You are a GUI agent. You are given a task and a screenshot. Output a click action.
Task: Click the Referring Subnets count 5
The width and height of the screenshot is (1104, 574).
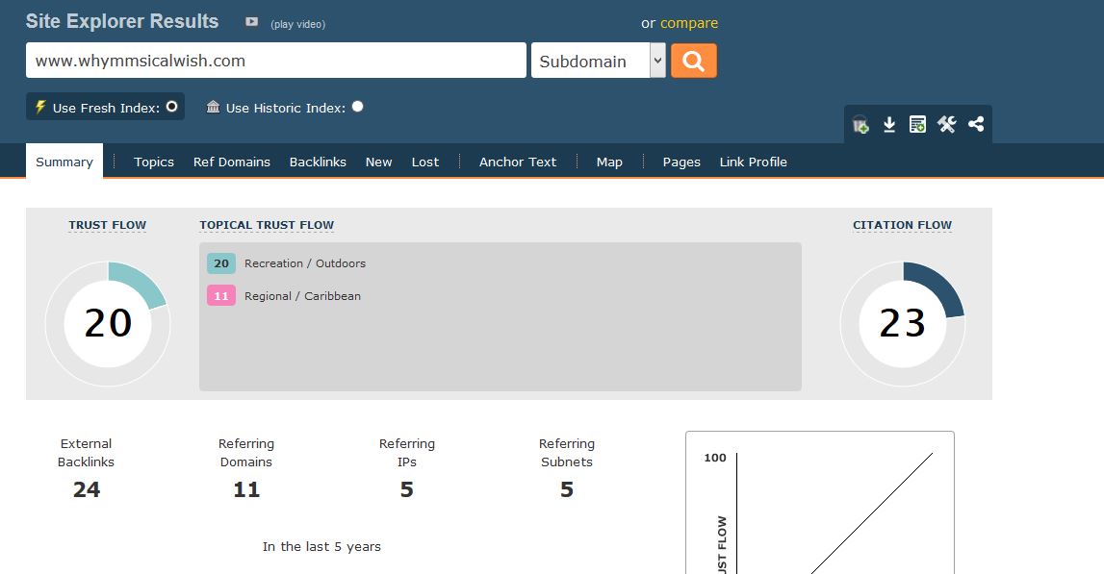pyautogui.click(x=567, y=489)
